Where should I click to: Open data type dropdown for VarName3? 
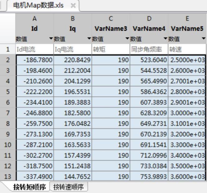pos(127,38)
